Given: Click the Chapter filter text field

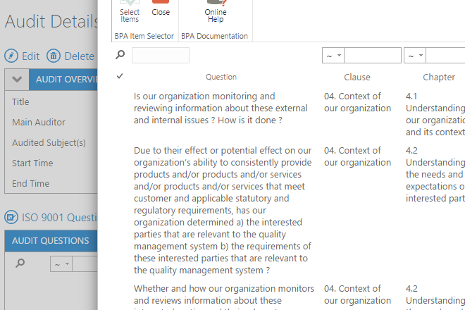Looking at the screenshot, I should [x=445, y=55].
